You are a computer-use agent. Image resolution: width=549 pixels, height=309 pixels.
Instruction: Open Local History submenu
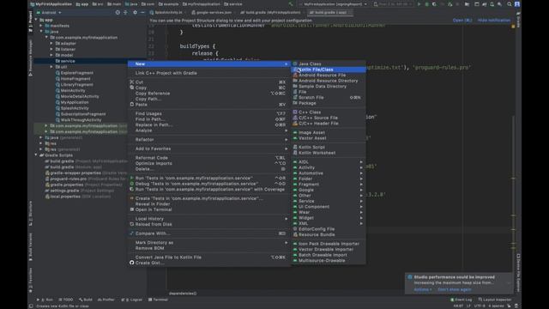(x=208, y=219)
